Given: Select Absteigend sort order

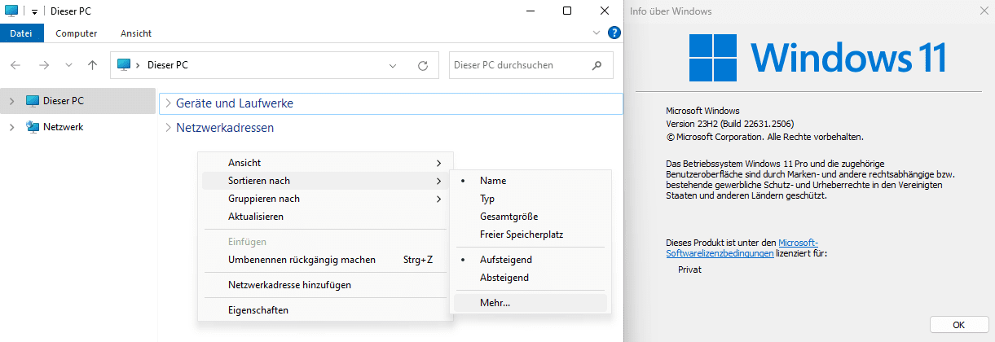Looking at the screenshot, I should pos(530,278).
